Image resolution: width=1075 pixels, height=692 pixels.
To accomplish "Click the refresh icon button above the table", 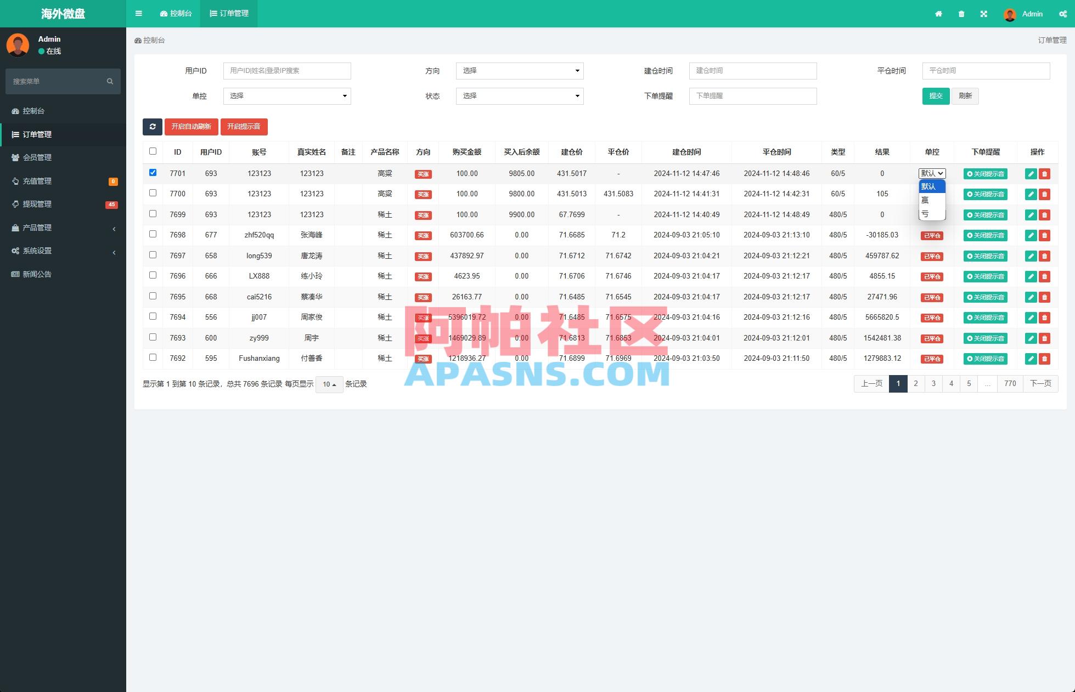I will [153, 127].
